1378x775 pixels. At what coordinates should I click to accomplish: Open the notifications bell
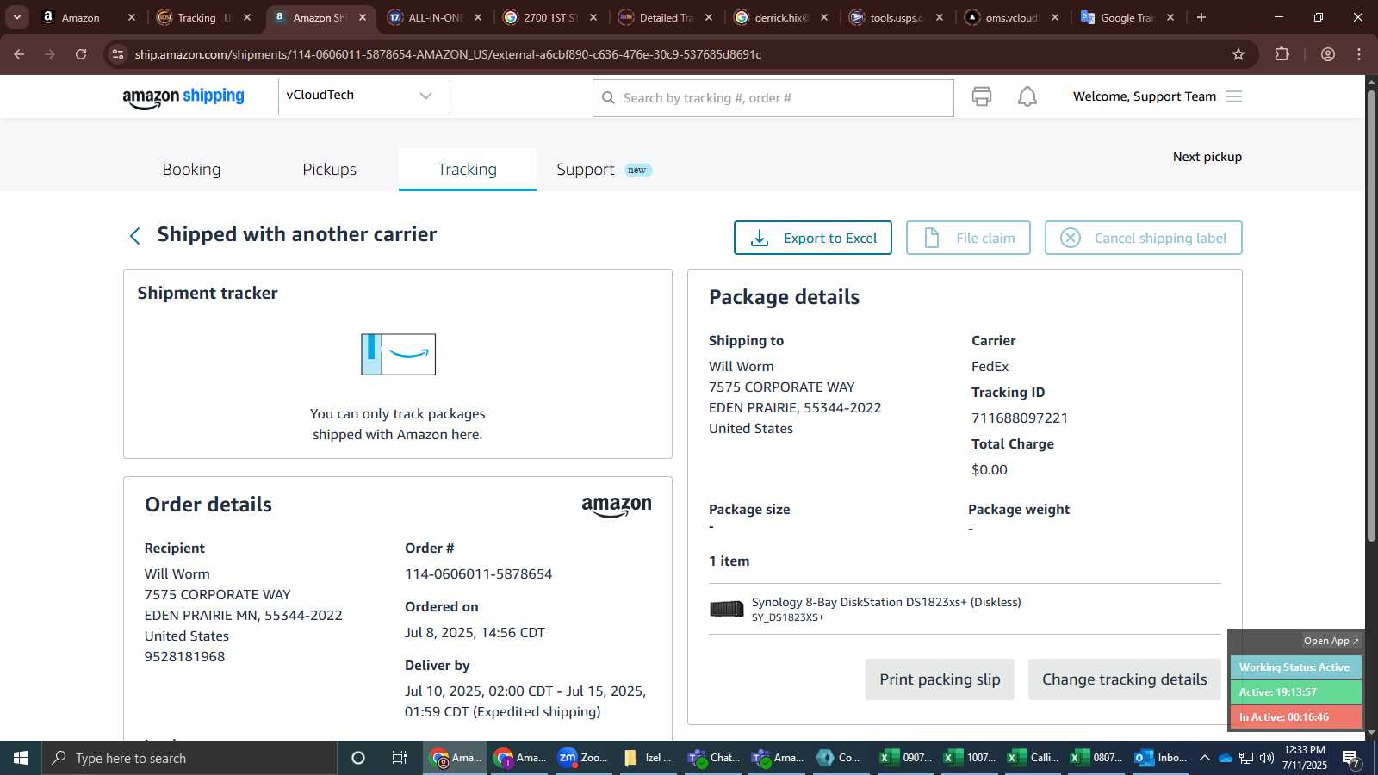[x=1027, y=96]
